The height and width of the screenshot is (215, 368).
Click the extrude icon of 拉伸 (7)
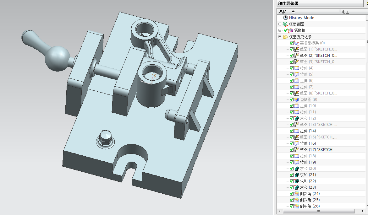pos(297,87)
